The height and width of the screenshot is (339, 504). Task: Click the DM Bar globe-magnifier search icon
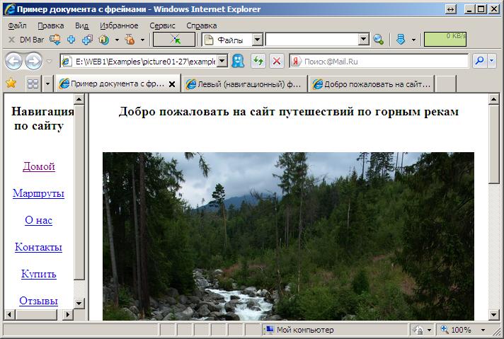[x=379, y=40]
